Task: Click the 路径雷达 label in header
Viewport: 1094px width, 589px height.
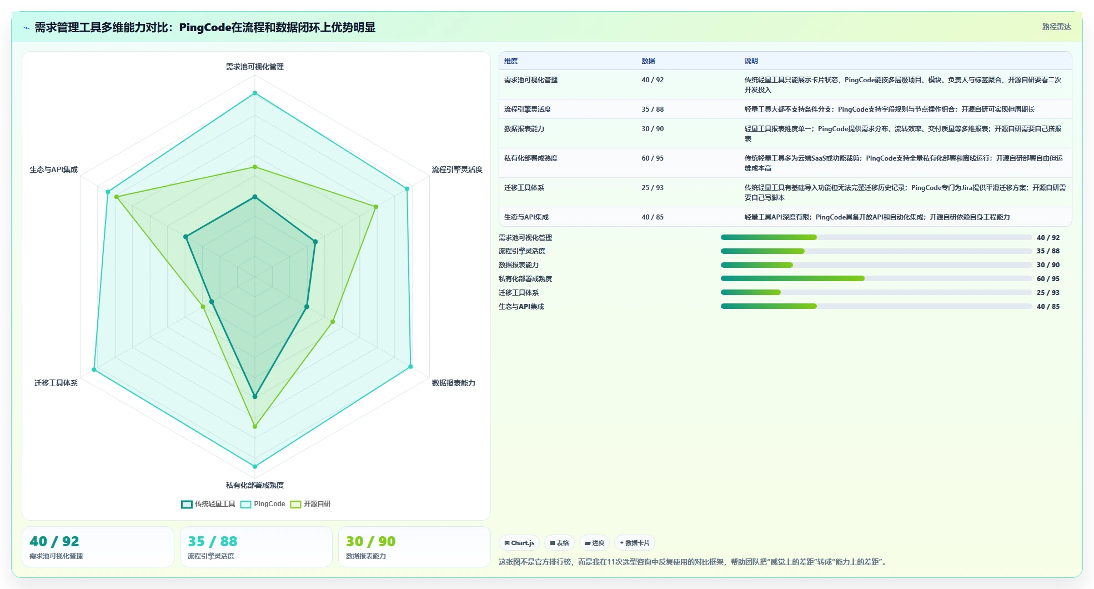Action: (1056, 27)
